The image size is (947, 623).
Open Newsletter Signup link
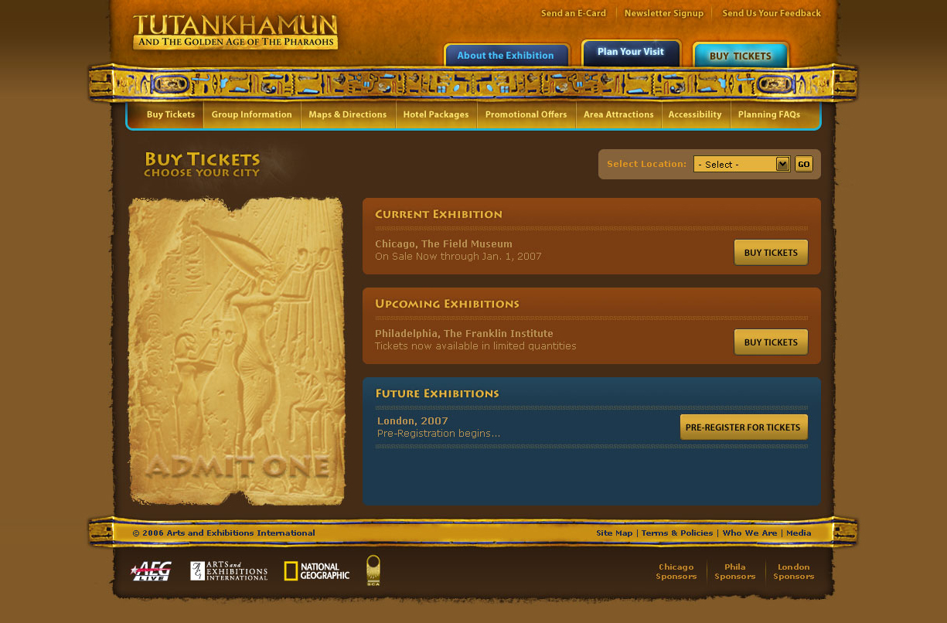coord(664,13)
